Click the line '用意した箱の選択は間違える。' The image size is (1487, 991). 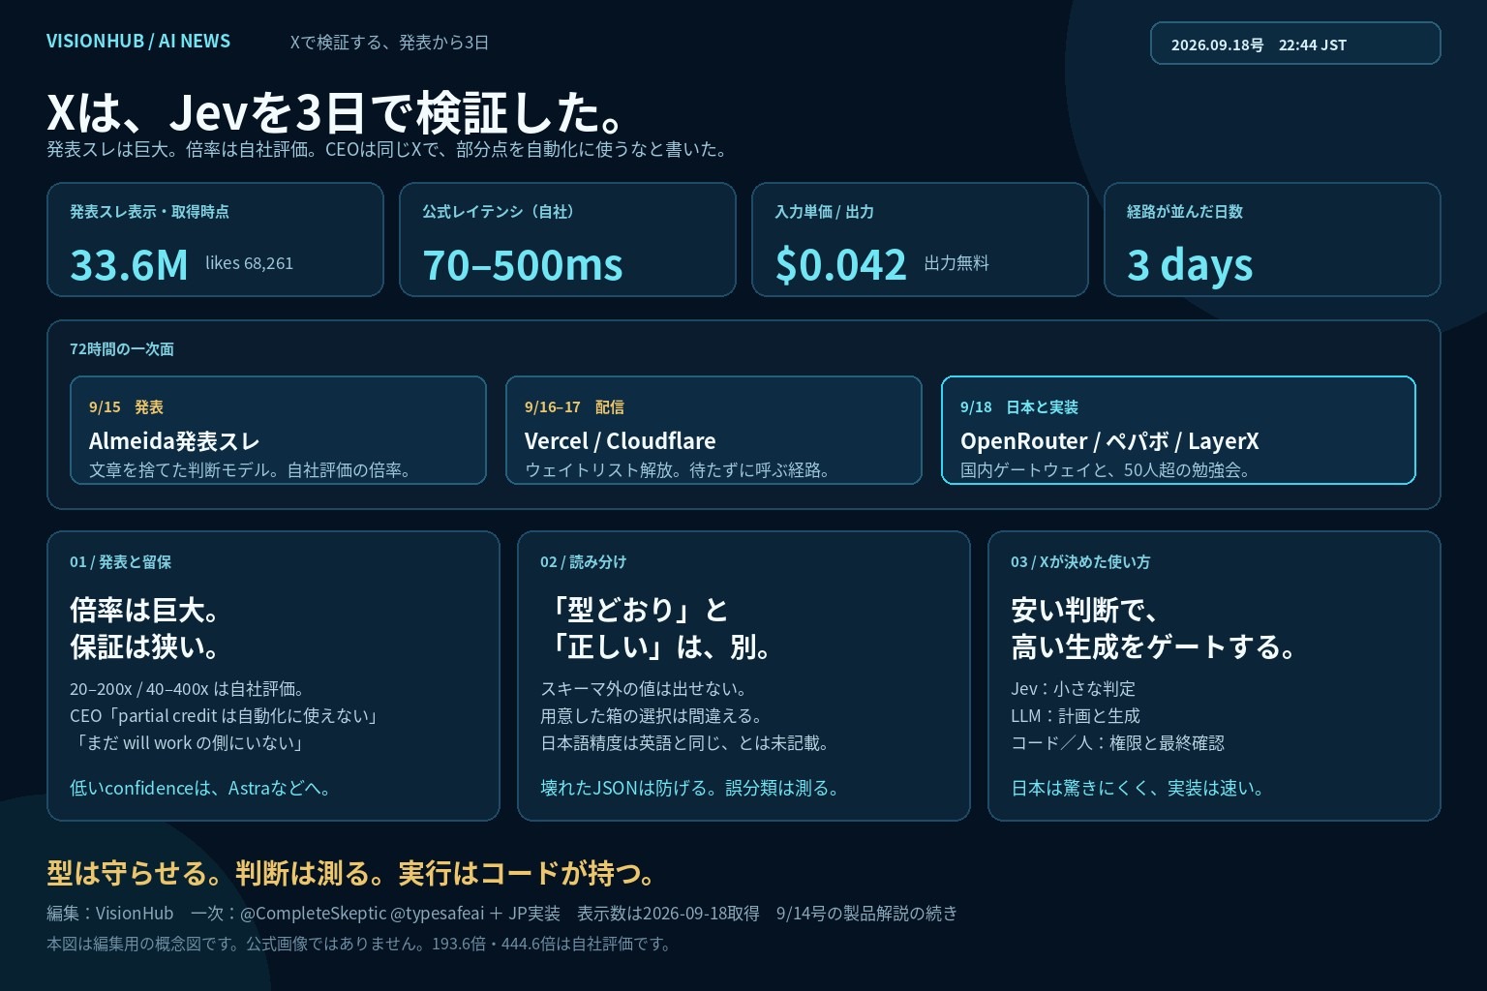pyautogui.click(x=653, y=716)
